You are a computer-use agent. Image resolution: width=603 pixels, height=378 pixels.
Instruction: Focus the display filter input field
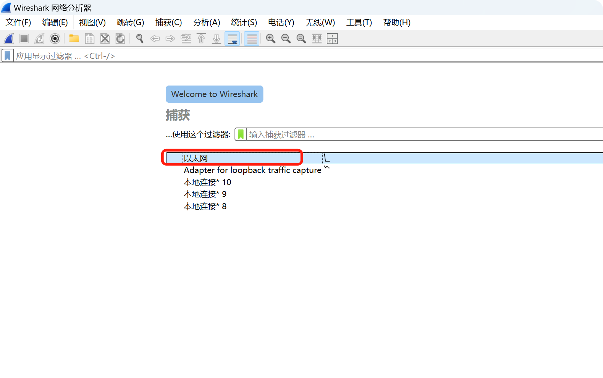click(309, 56)
